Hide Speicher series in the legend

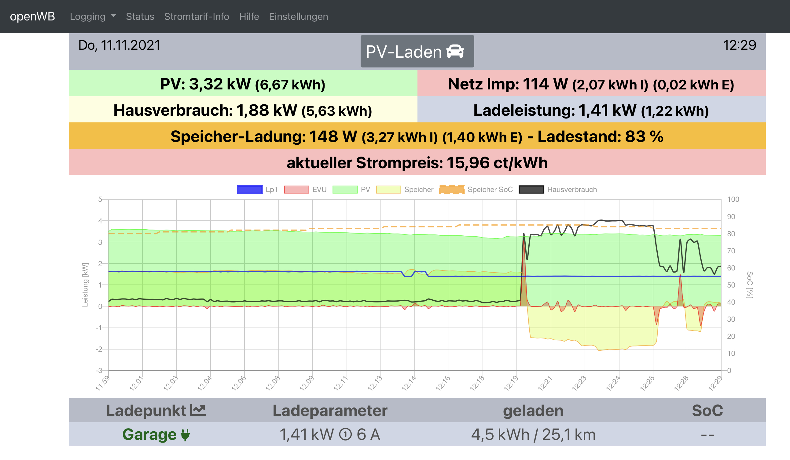tap(404, 190)
